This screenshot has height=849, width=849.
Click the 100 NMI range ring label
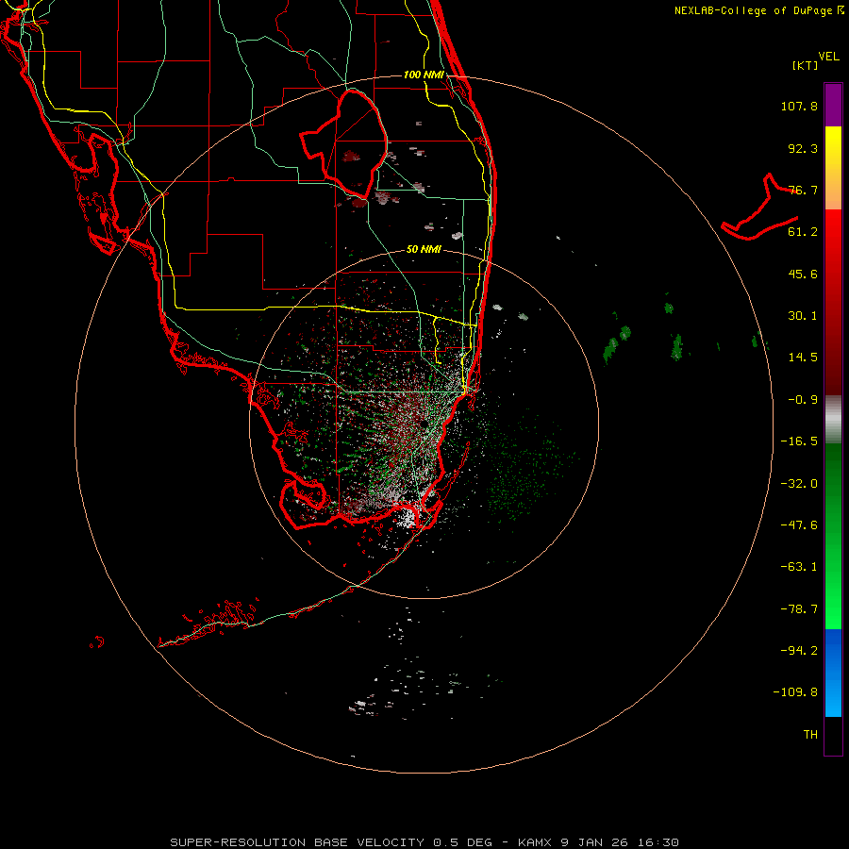(424, 75)
